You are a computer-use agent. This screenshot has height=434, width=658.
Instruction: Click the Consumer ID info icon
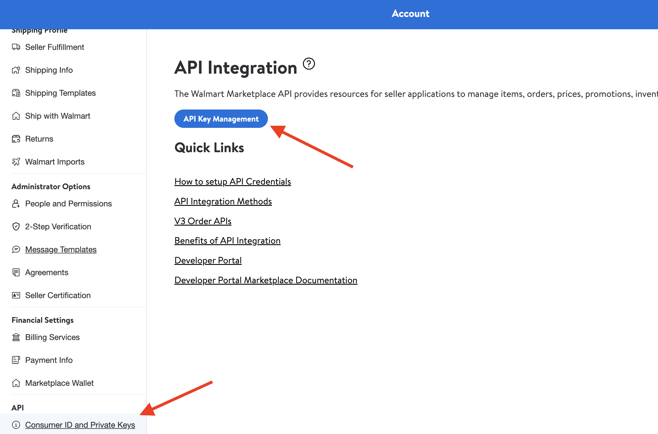click(x=16, y=425)
